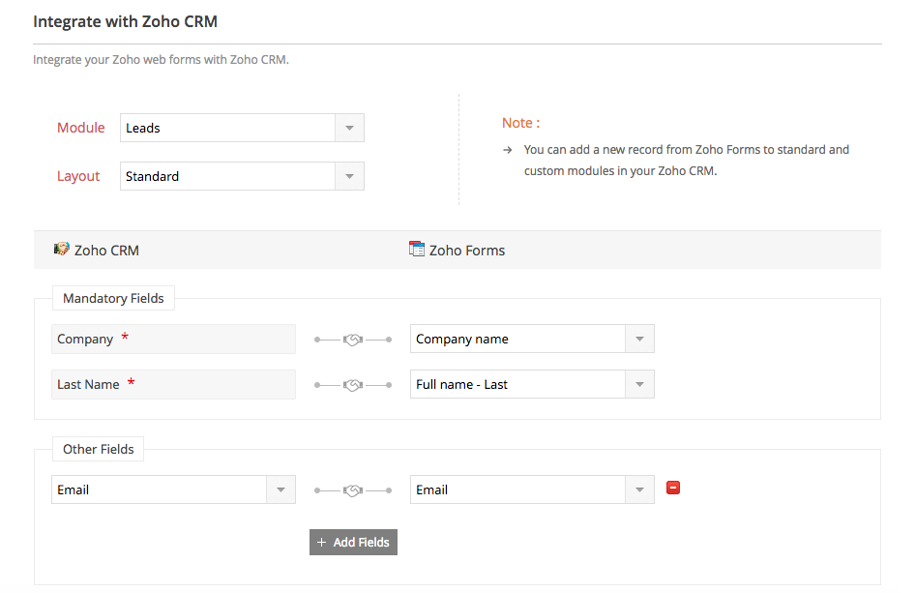915x593 pixels.
Task: Select the Company mandatory field box
Action: pos(173,340)
